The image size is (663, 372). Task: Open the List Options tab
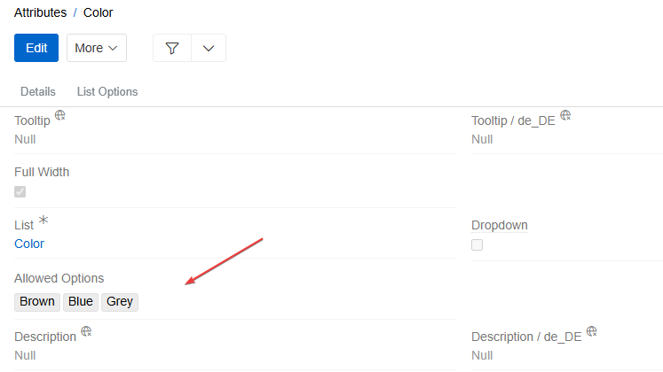tap(107, 91)
